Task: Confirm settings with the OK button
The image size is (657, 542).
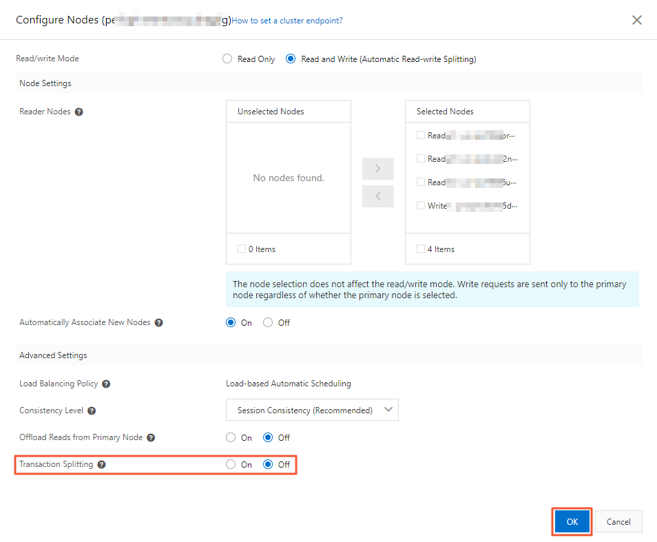Action: click(572, 521)
